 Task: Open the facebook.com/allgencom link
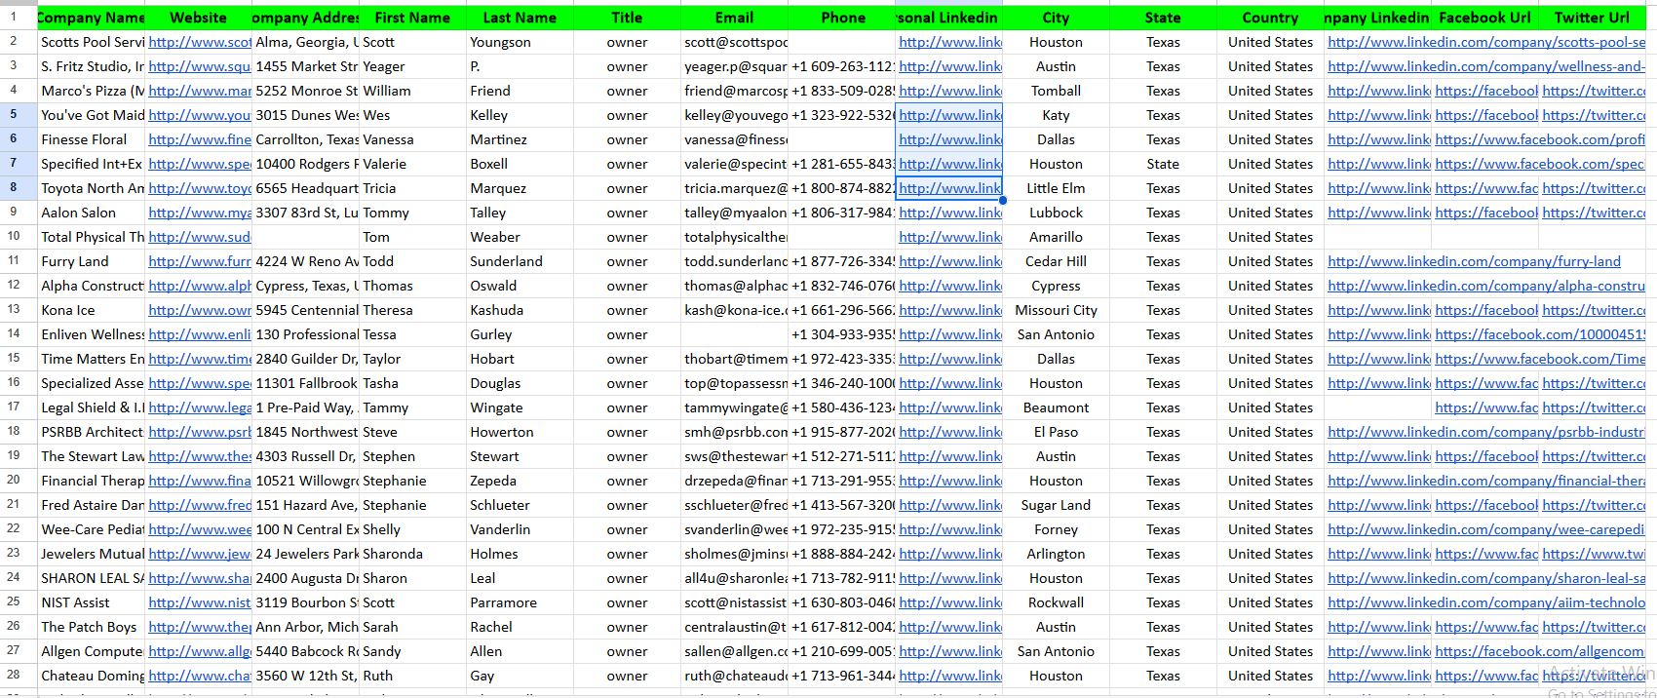point(1539,651)
